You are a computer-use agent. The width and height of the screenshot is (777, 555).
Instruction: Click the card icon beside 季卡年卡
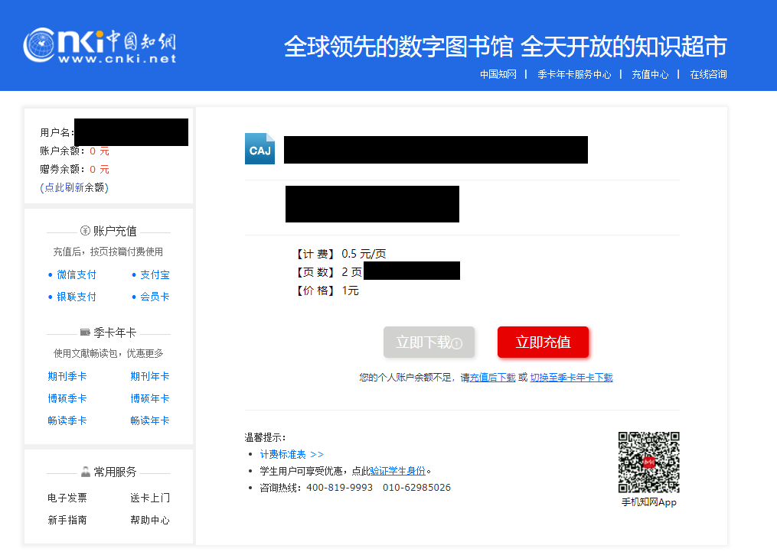pyautogui.click(x=85, y=333)
